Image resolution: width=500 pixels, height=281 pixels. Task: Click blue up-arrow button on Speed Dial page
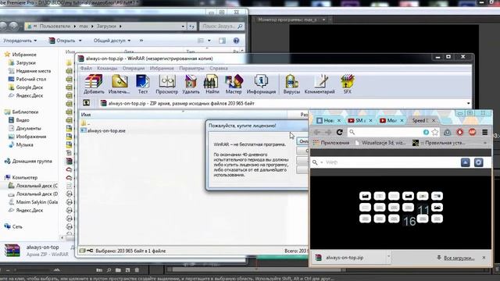coord(466,162)
